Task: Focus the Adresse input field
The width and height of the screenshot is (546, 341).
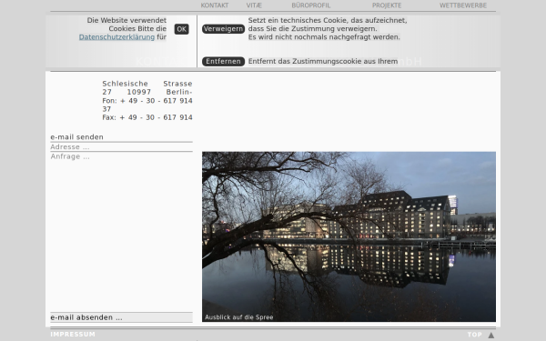Action: [121, 146]
